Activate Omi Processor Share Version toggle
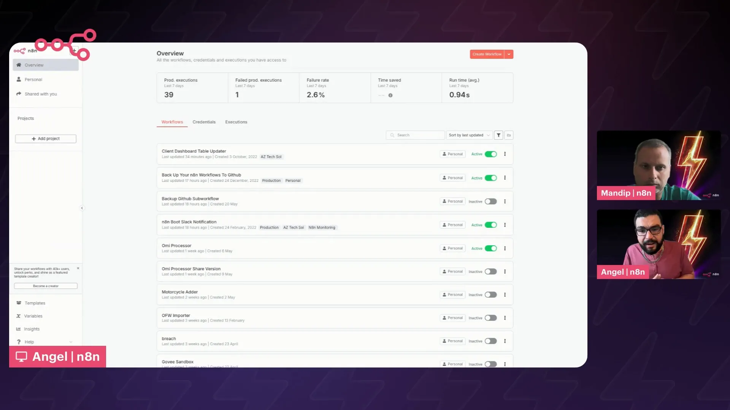 (x=491, y=271)
